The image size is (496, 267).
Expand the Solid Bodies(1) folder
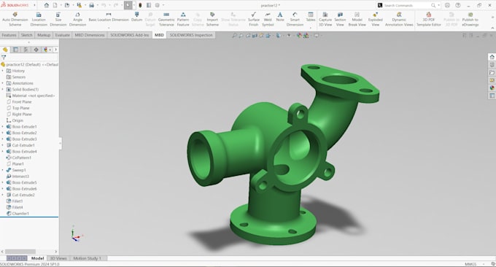pyautogui.click(x=3, y=90)
